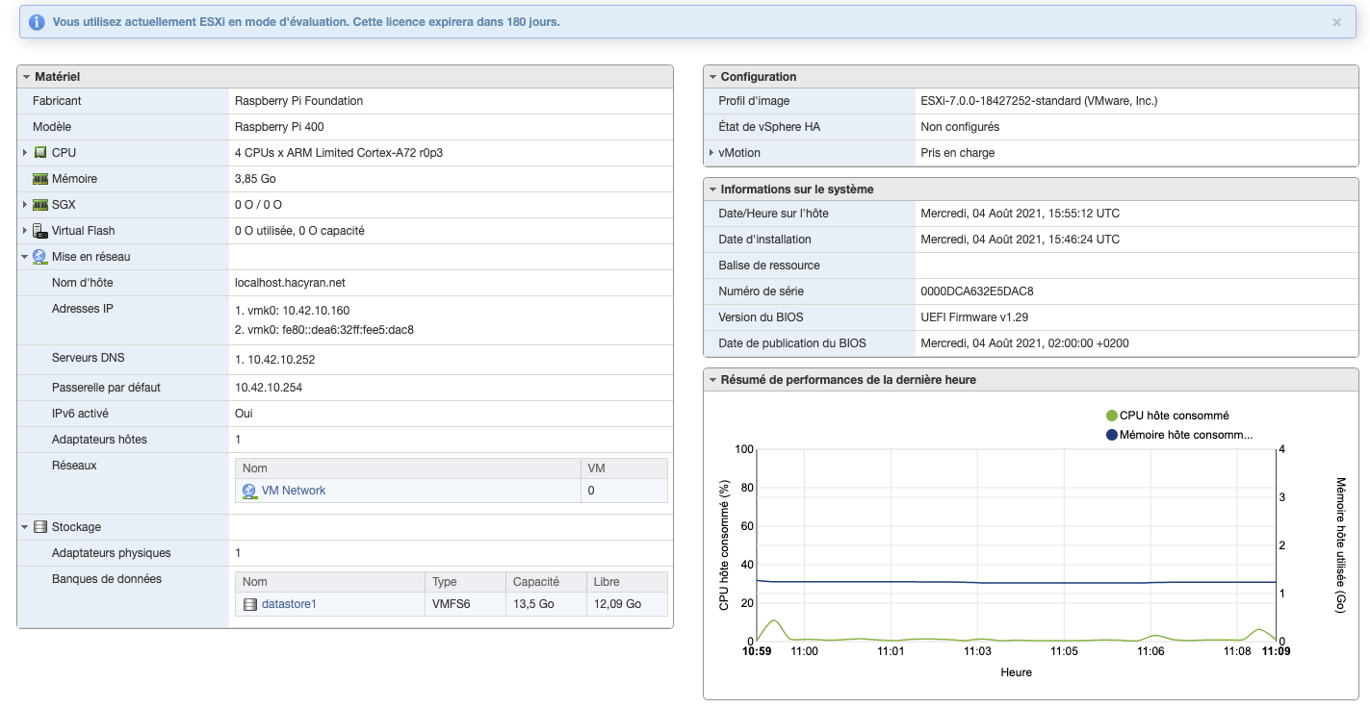The image size is (1370, 708).
Task: Click the datastore1 storage icon
Action: [x=250, y=603]
